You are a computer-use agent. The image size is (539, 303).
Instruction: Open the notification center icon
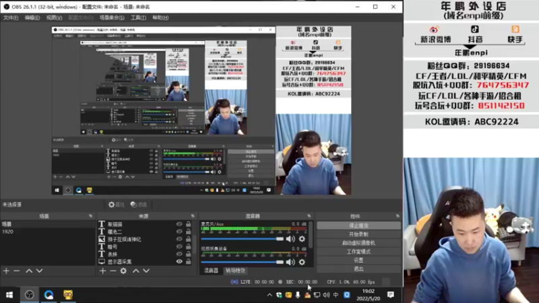(391, 295)
